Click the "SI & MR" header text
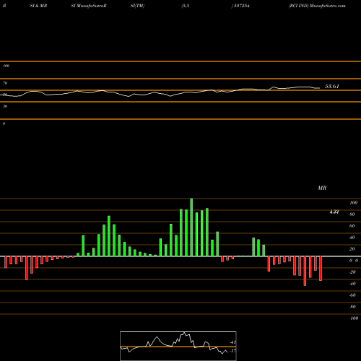The width and height of the screenshot is (361, 361). point(38,6)
